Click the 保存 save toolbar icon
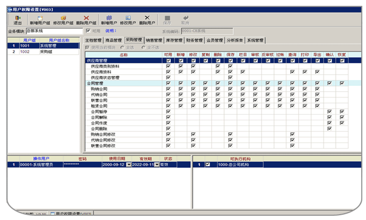This screenshot has width=366, height=220. 168,20
